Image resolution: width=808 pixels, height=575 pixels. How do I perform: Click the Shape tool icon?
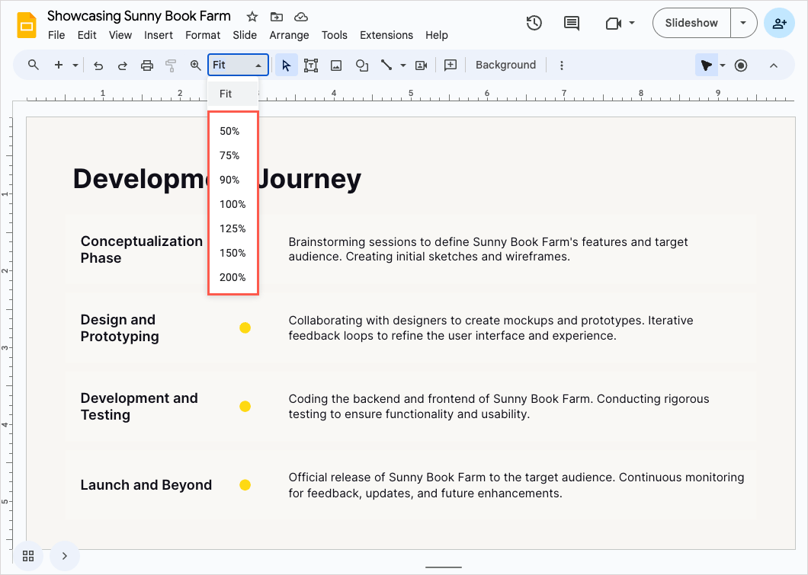(x=362, y=65)
